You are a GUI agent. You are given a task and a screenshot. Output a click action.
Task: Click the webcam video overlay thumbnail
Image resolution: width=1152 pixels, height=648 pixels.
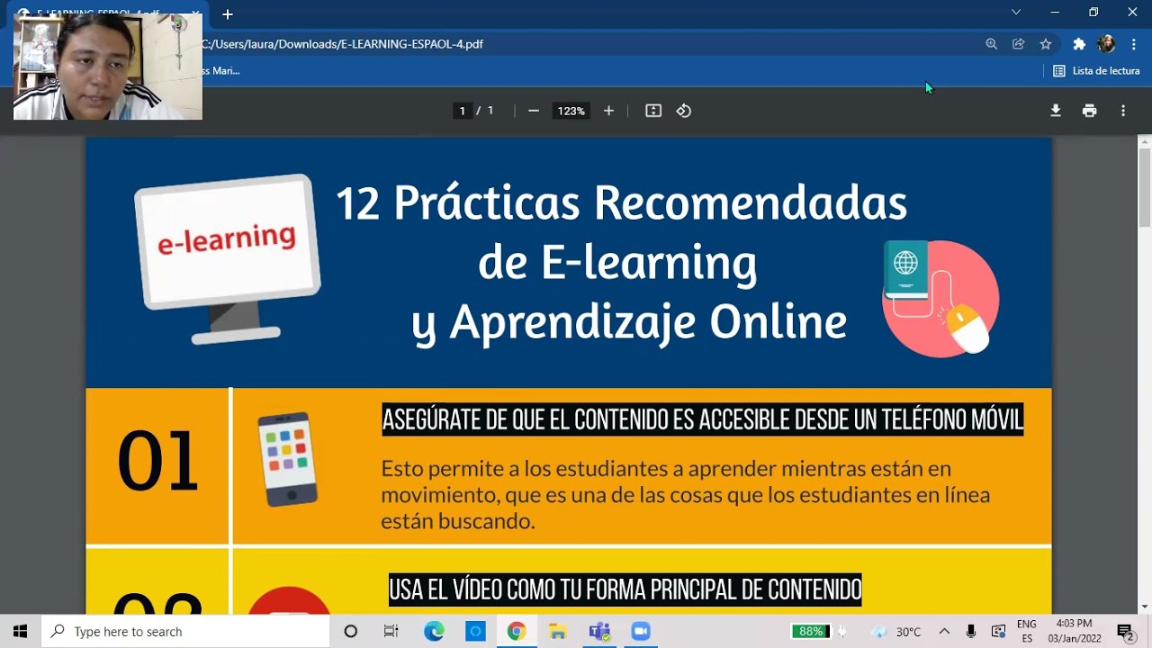[108, 66]
